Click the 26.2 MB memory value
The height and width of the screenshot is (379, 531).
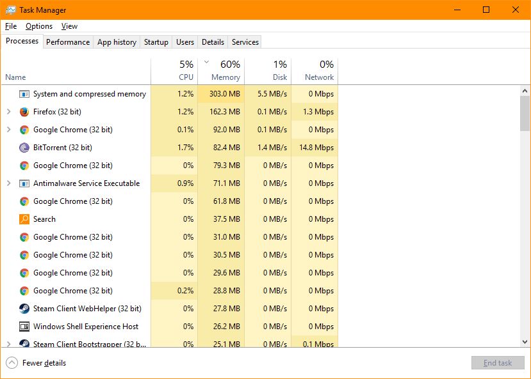227,327
